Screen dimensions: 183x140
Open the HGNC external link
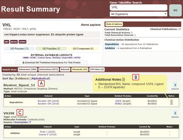point(33,58)
